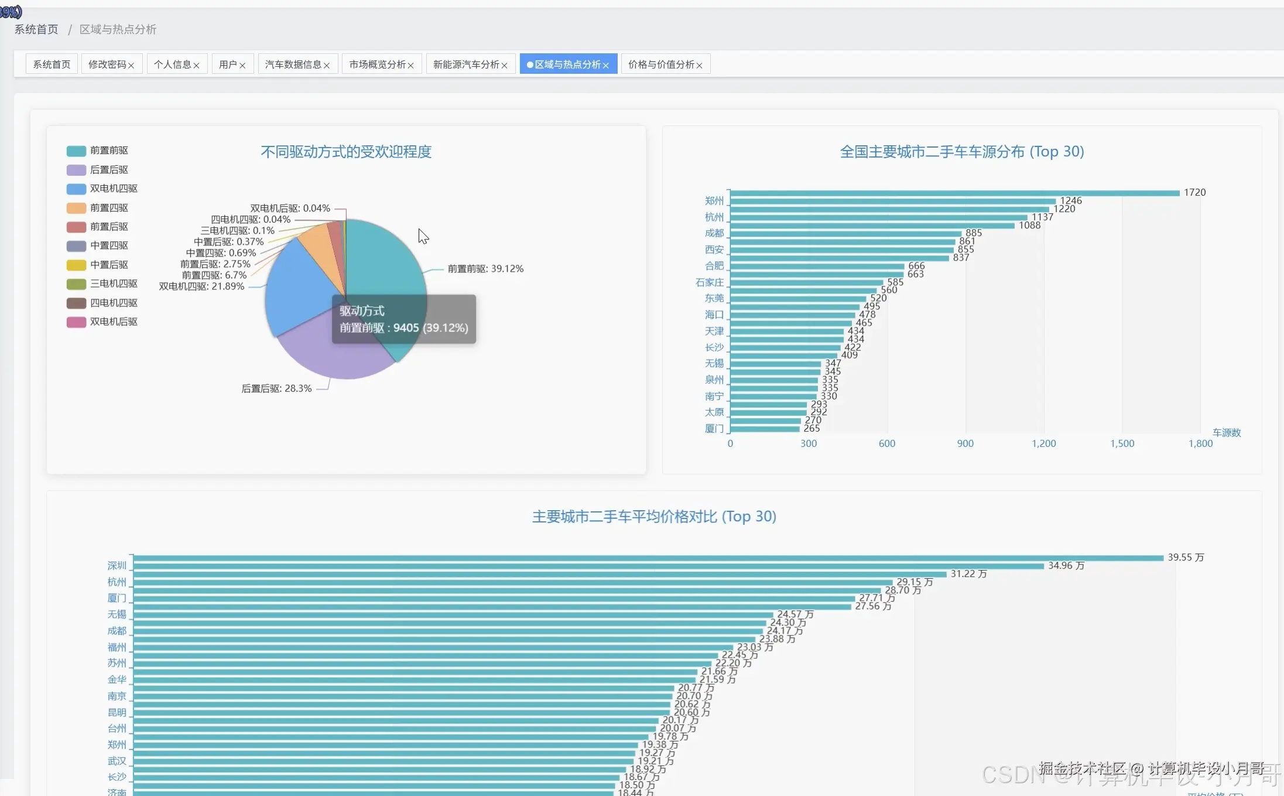This screenshot has width=1284, height=796.
Task: Close the 价格与价值分析 tab x icon
Action: [x=699, y=66]
